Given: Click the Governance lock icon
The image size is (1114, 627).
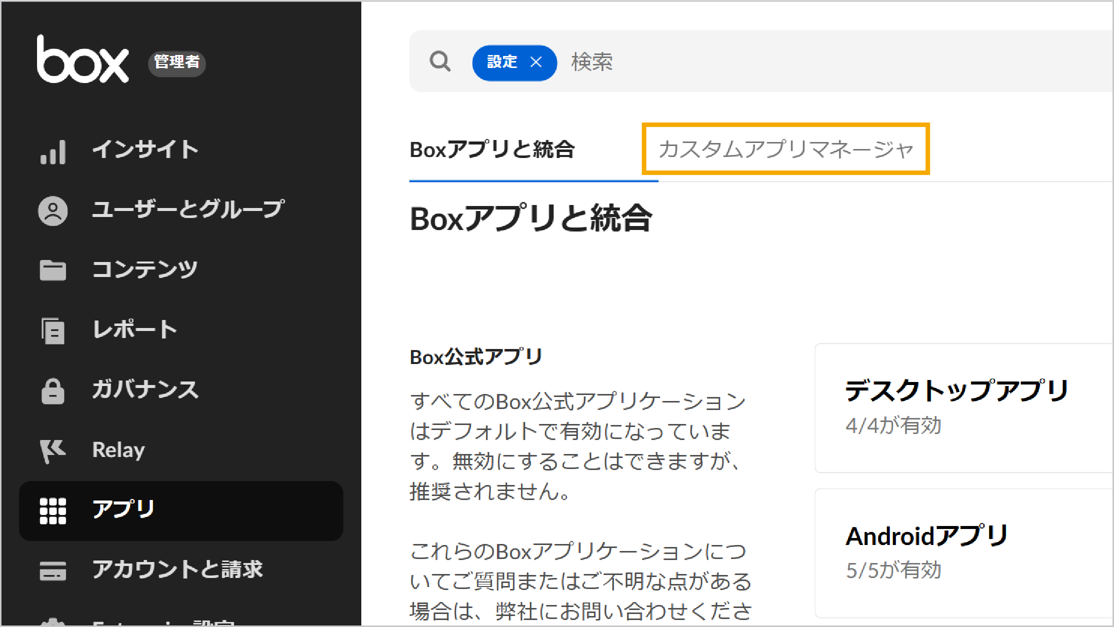Looking at the screenshot, I should (x=53, y=391).
